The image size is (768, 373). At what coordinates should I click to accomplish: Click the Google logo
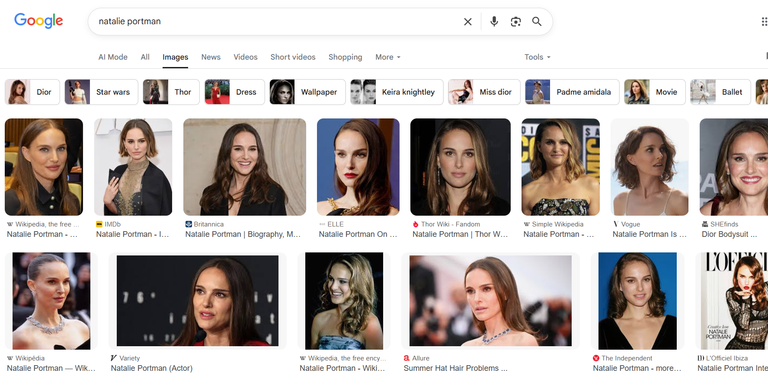click(x=39, y=20)
